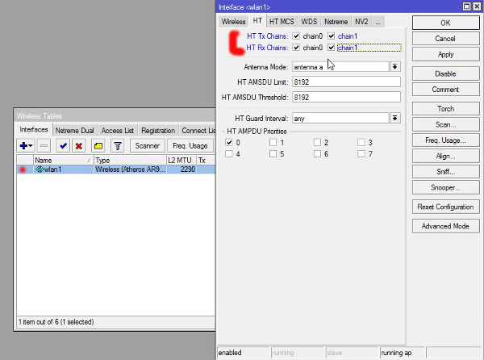This screenshot has width=484, height=360.
Task: Open Access List tab in Wireless Tables
Action: point(117,131)
